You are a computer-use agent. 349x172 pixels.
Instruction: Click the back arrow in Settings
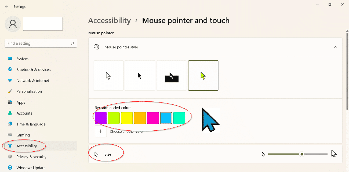(x=6, y=6)
